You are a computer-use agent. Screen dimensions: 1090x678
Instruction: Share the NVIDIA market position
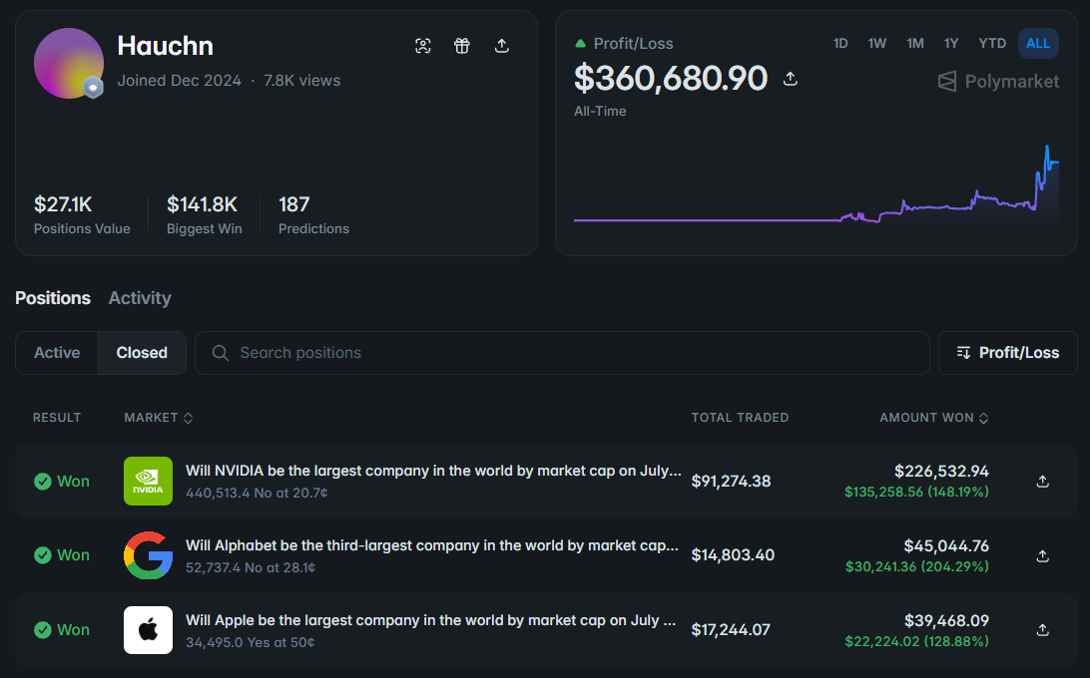1043,481
